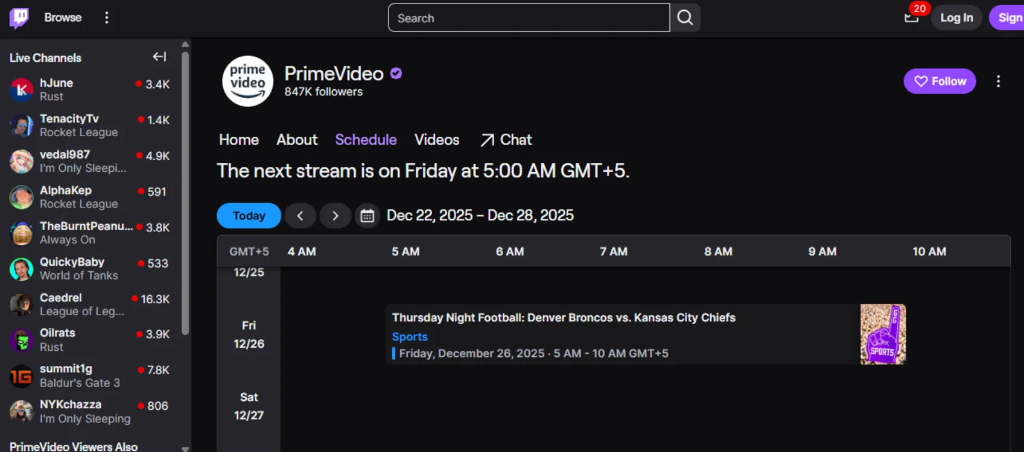
Task: Switch to the About tab
Action: pos(297,140)
